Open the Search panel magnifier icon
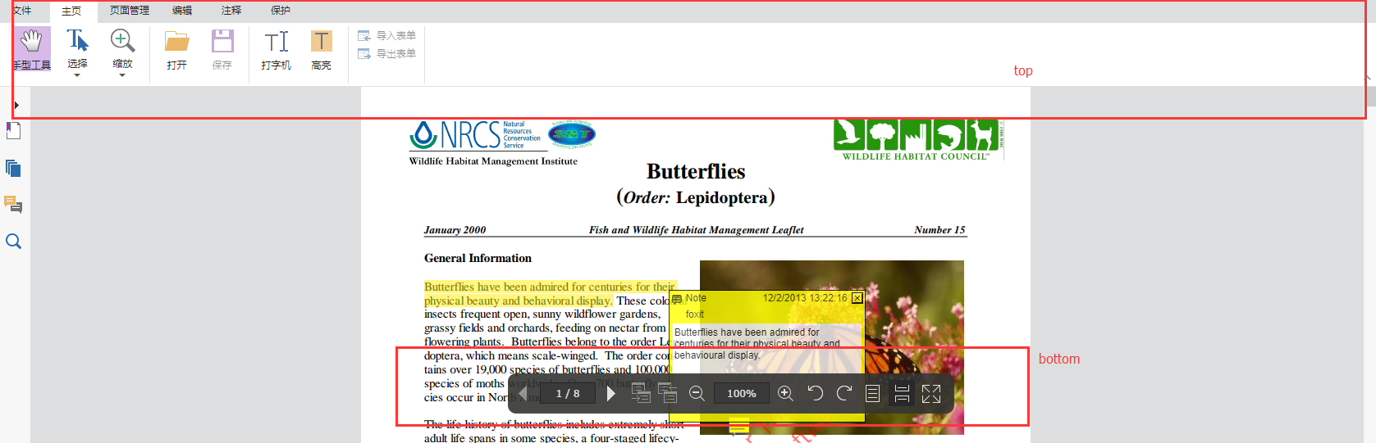 (13, 242)
